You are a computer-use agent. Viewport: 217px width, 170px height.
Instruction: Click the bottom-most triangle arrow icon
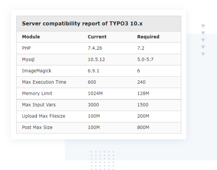click(203, 54)
